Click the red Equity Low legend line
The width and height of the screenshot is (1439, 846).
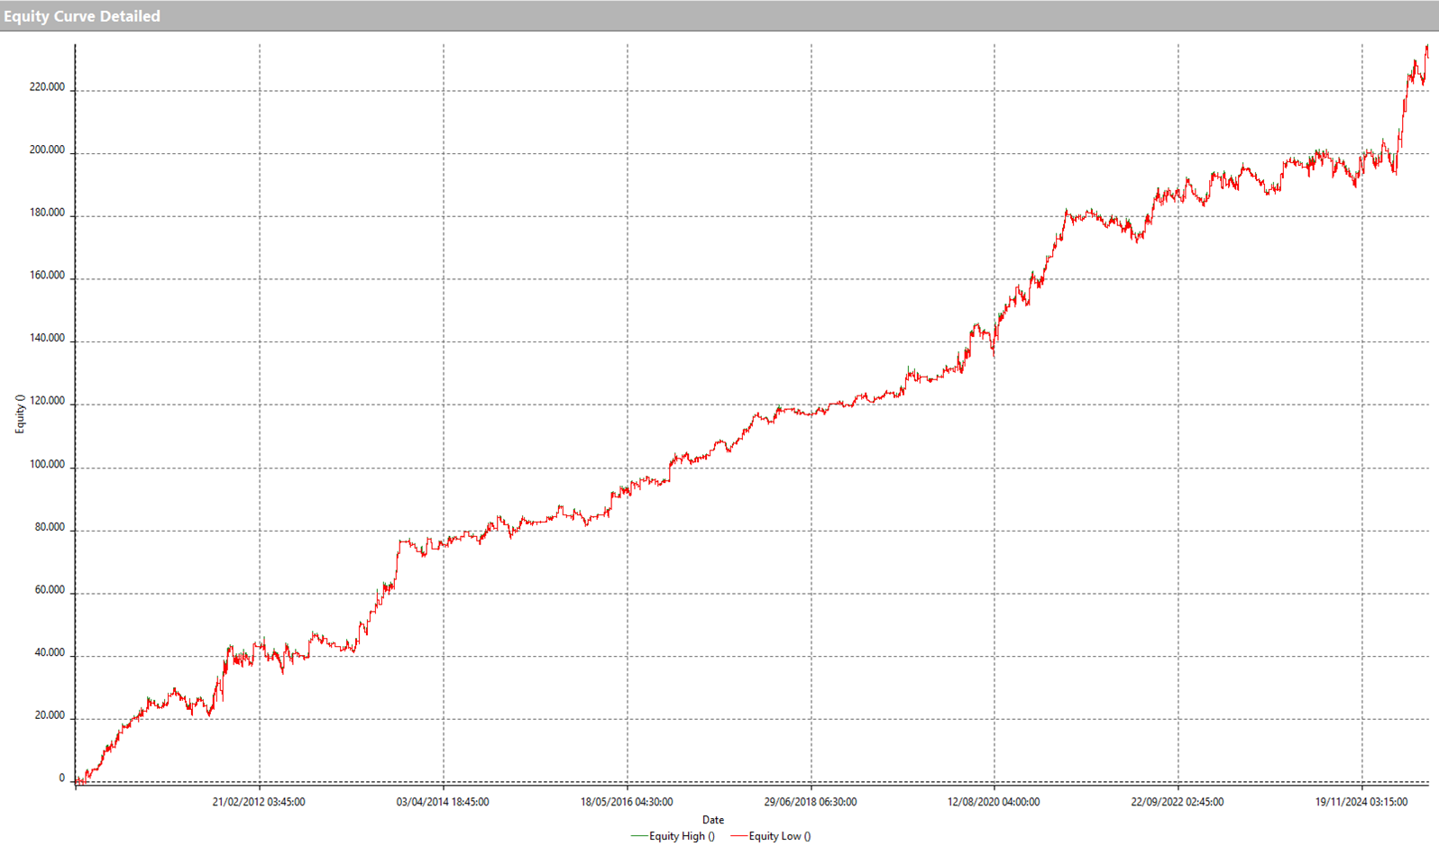[738, 836]
